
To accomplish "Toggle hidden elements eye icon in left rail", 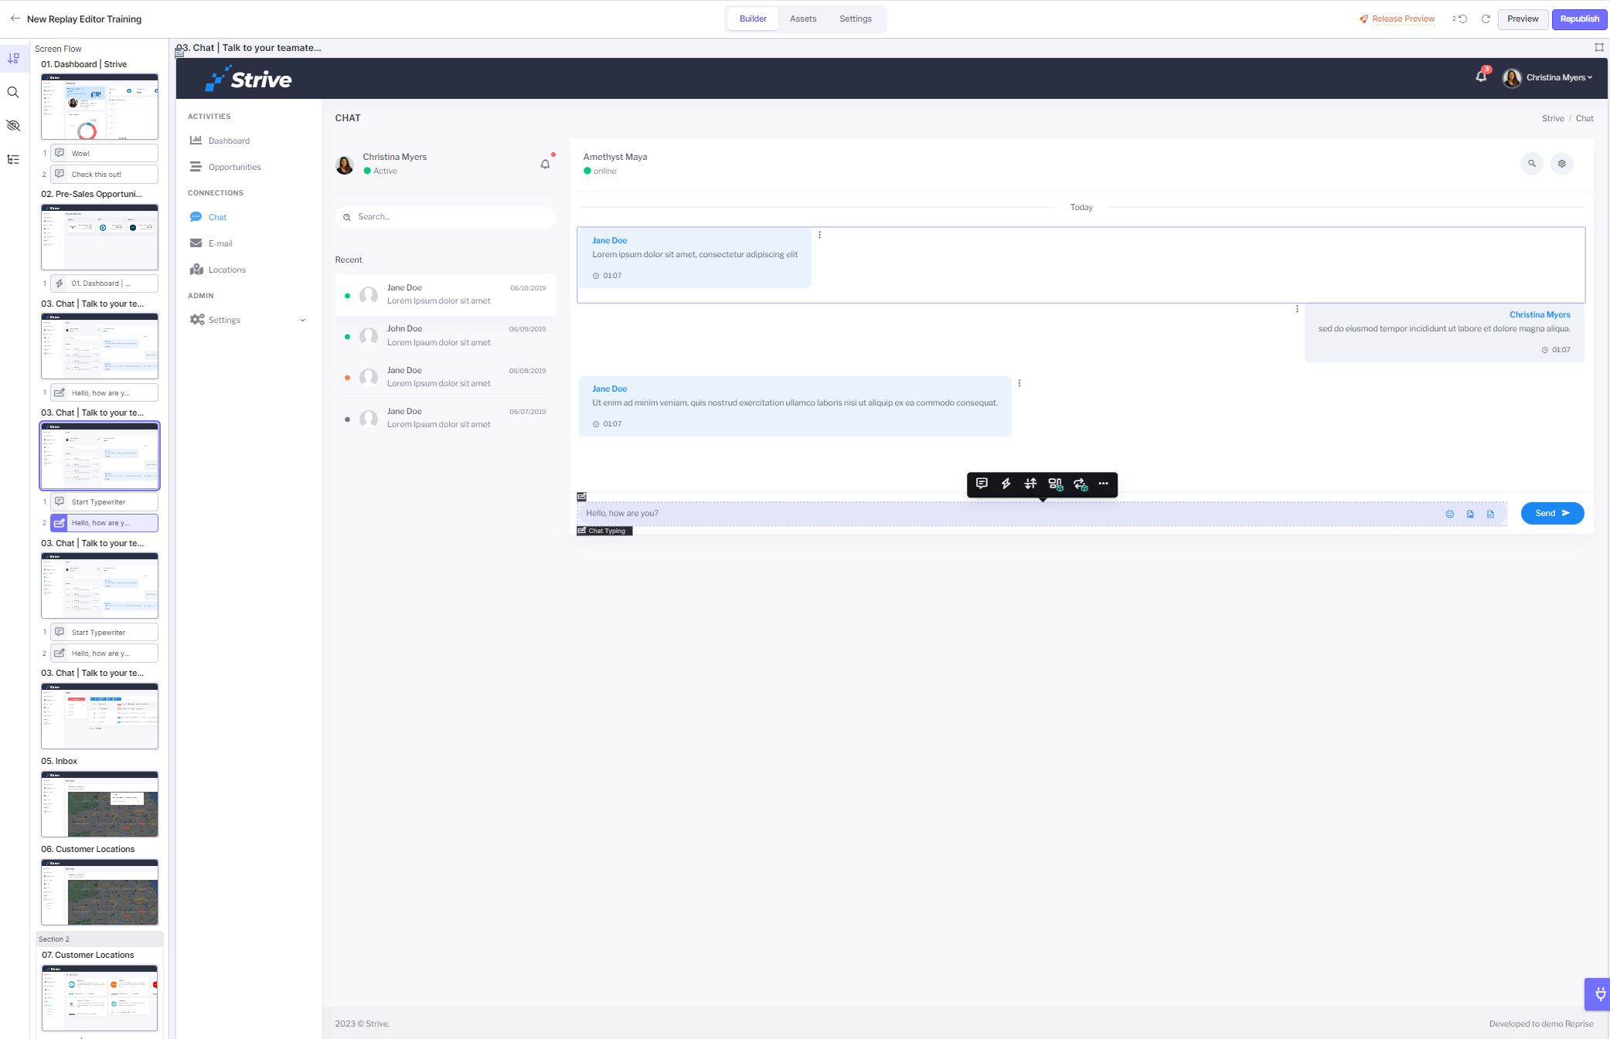I will tap(13, 125).
